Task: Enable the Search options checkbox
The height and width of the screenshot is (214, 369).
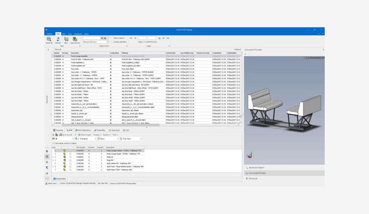Action: click(113, 38)
